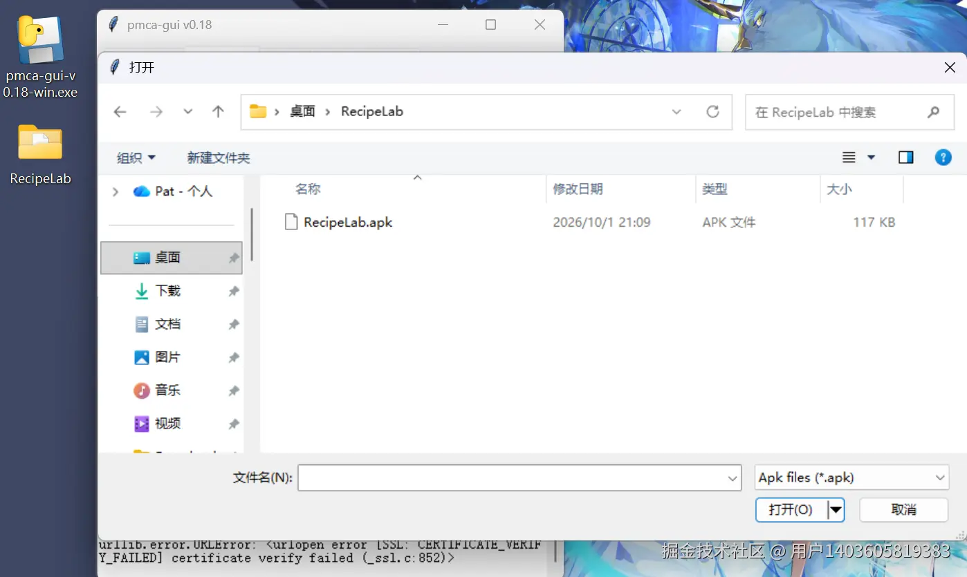This screenshot has height=577, width=967.
Task: Select the RecipeLab folder on desktop
Action: [40, 155]
